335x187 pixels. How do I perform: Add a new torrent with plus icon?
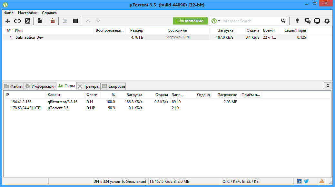[x=7, y=21]
